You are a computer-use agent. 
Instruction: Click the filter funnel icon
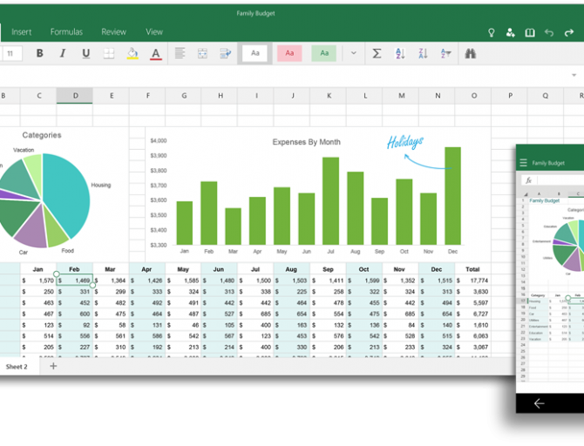[446, 53]
